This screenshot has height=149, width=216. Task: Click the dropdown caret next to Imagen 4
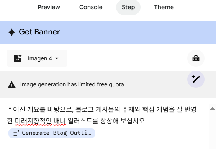[57, 58]
